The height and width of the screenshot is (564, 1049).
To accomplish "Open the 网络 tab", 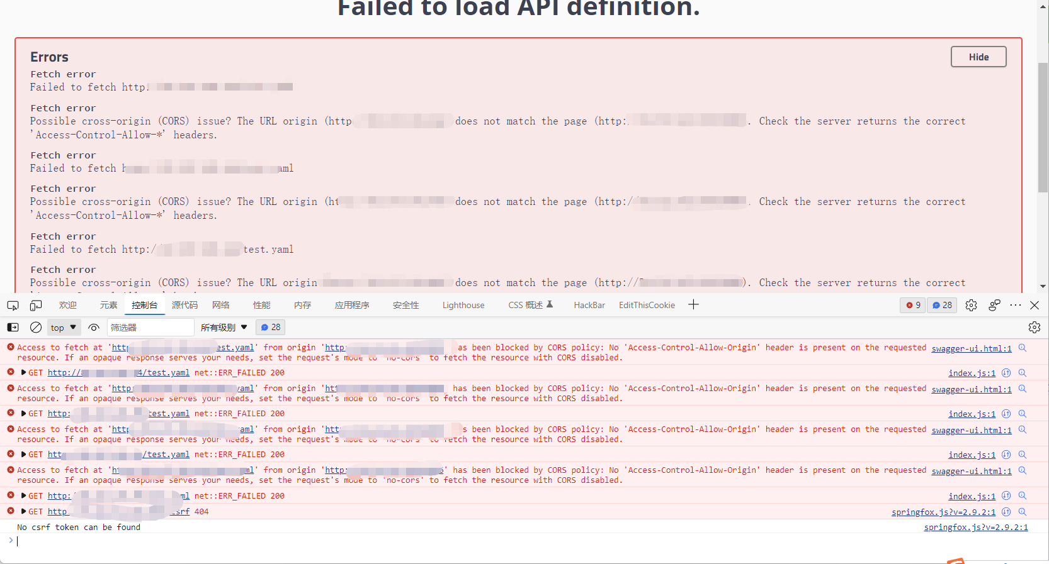I will (221, 305).
